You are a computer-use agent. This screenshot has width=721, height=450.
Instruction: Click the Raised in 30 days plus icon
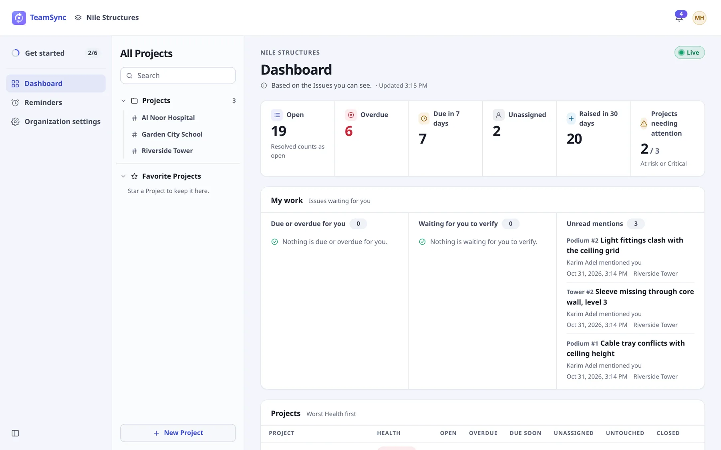tap(571, 118)
